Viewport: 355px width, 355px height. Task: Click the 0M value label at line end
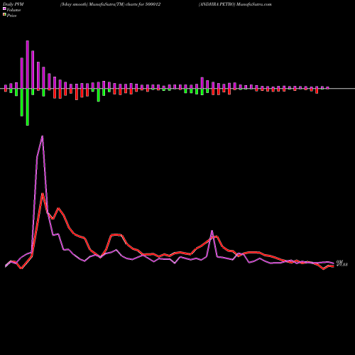pos(339,261)
